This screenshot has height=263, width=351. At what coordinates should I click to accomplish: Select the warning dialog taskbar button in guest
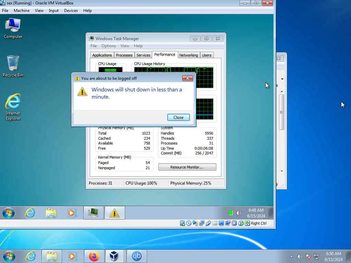tap(114, 213)
